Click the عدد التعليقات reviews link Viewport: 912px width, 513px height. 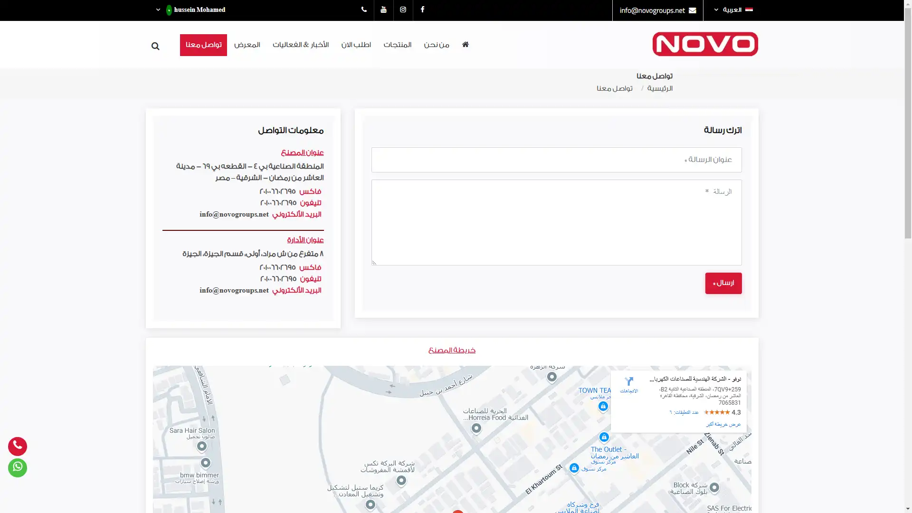(x=684, y=412)
